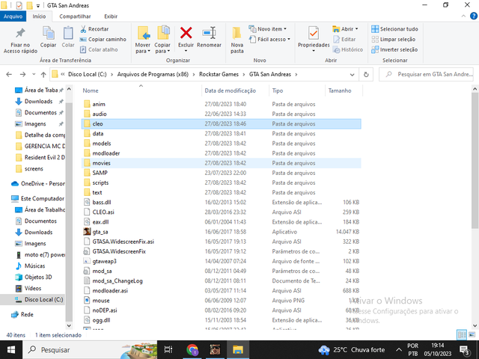Open the address bar history dropdown
This screenshot has height=359, width=479.
[352, 75]
